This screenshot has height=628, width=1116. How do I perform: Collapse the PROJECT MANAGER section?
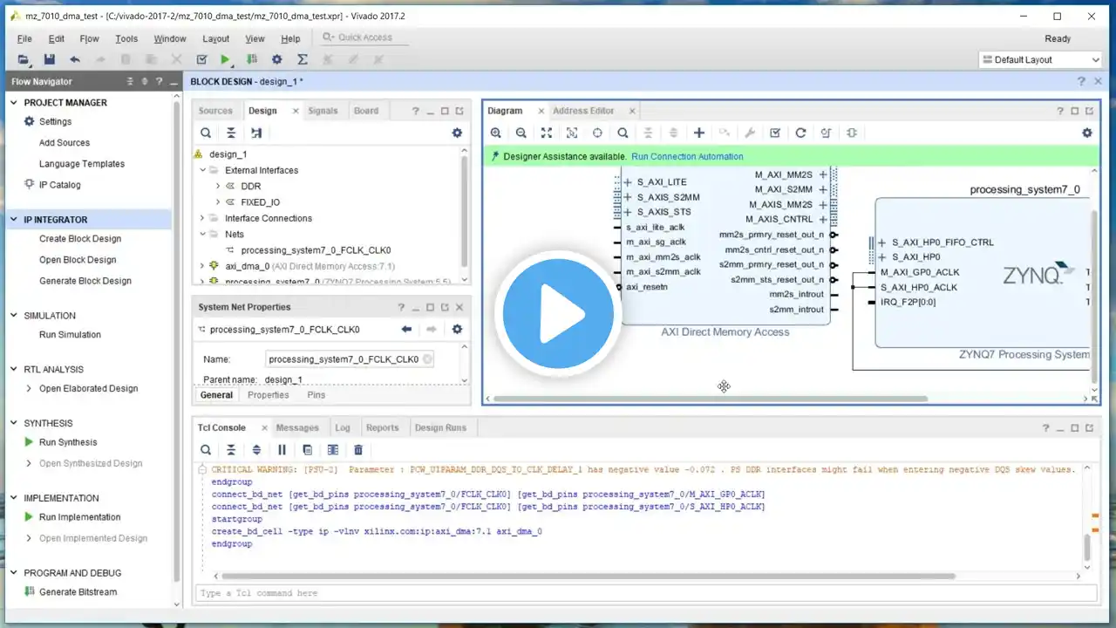coord(14,102)
